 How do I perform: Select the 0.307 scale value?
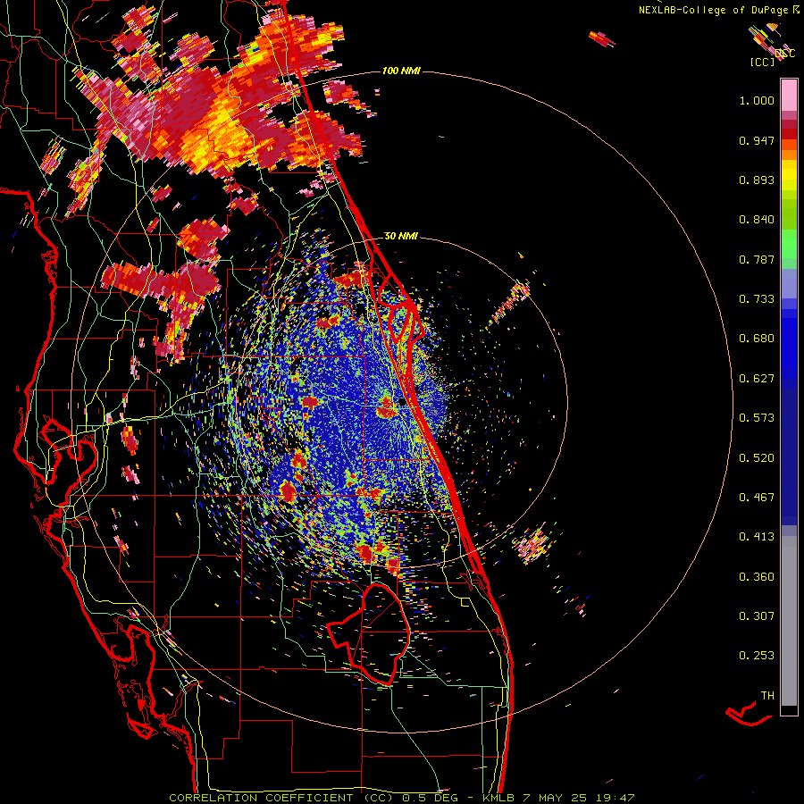(757, 616)
